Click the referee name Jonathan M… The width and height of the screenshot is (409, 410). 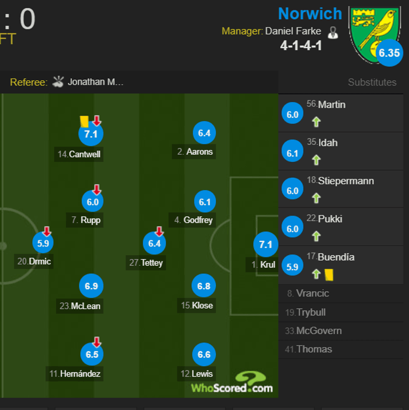pyautogui.click(x=95, y=82)
